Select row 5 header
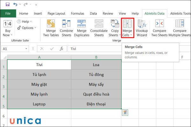Viewport: 191px width, 127px height. 4,104
